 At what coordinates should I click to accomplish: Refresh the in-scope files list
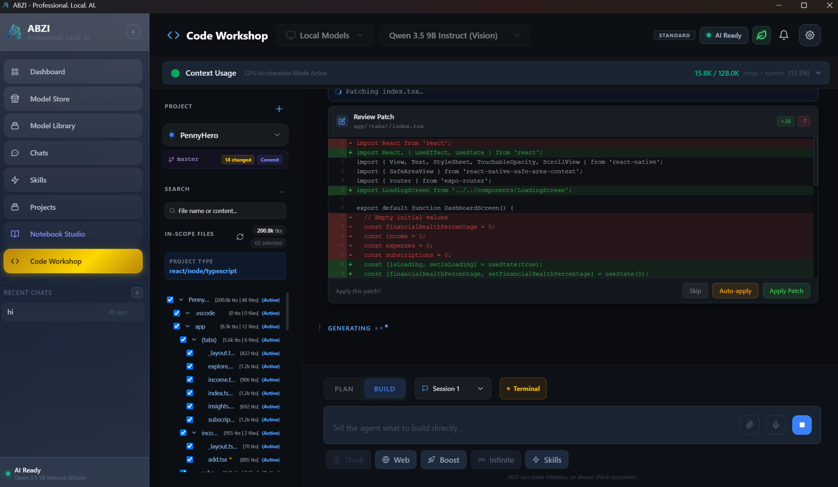coord(240,237)
